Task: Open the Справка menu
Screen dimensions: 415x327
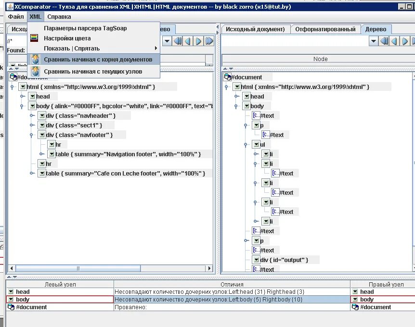Action: pos(59,17)
